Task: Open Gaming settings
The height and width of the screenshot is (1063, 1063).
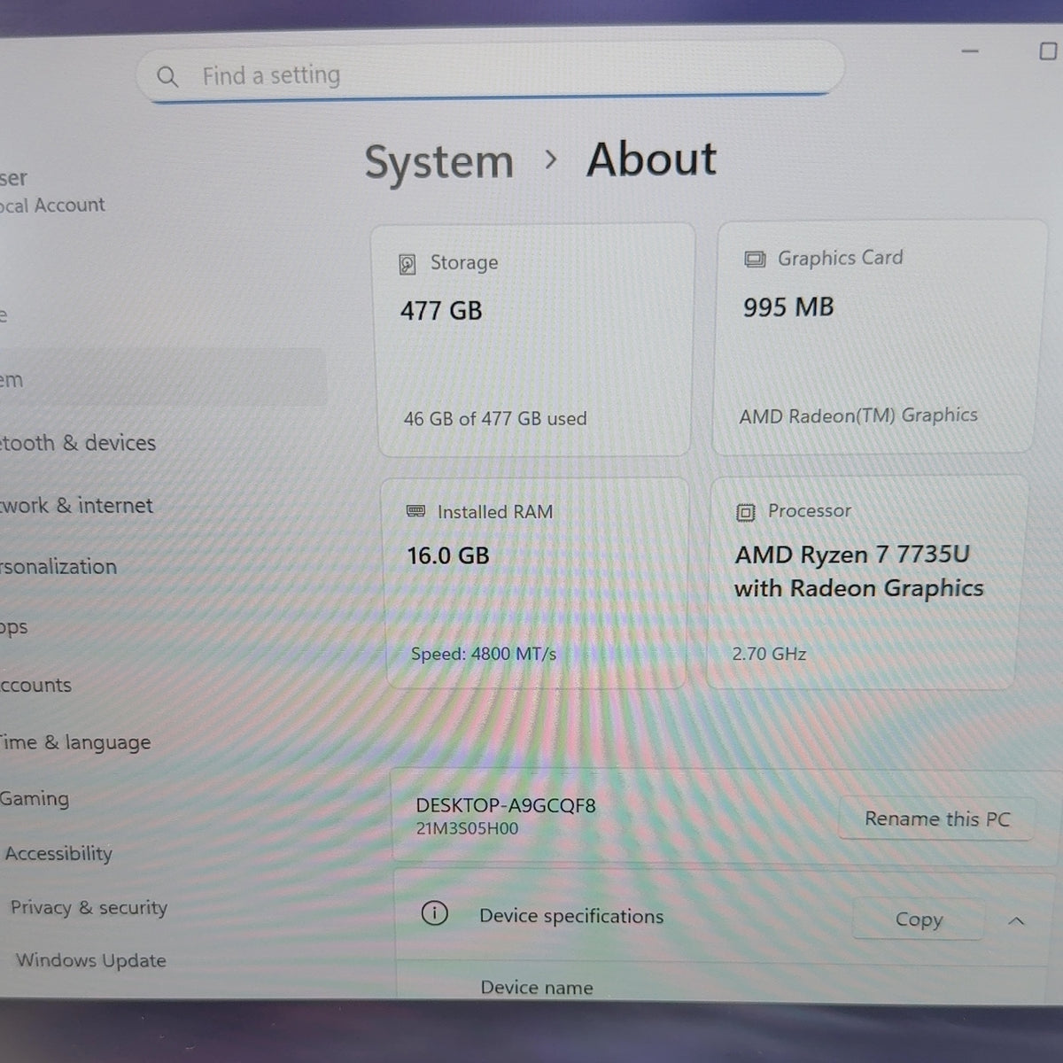Action: coord(35,799)
